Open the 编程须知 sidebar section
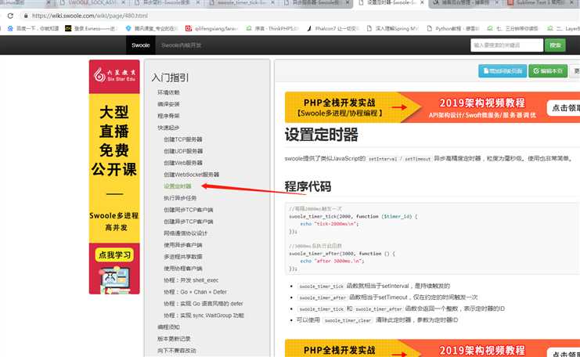Image resolution: width=580 pixels, height=357 pixels. [x=168, y=327]
